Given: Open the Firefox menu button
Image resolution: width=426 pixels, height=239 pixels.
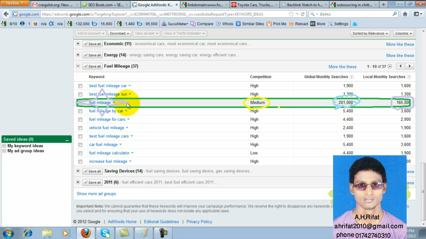Looking at the screenshot, I should click(15, 3).
